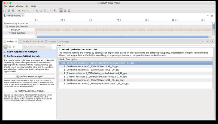Select the 101 kernel instances matvec row

135,63
